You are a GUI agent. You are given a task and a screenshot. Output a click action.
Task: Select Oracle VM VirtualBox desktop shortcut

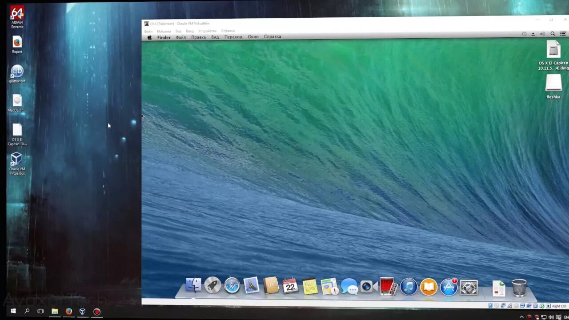pyautogui.click(x=17, y=164)
